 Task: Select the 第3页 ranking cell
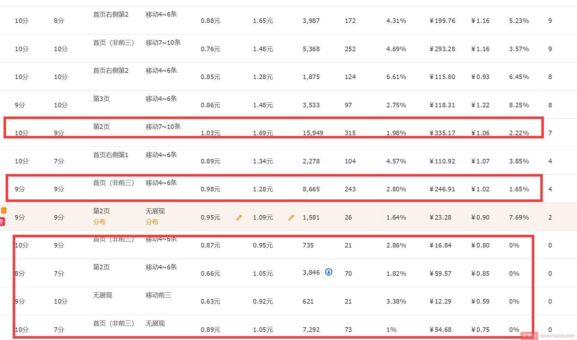point(101,99)
